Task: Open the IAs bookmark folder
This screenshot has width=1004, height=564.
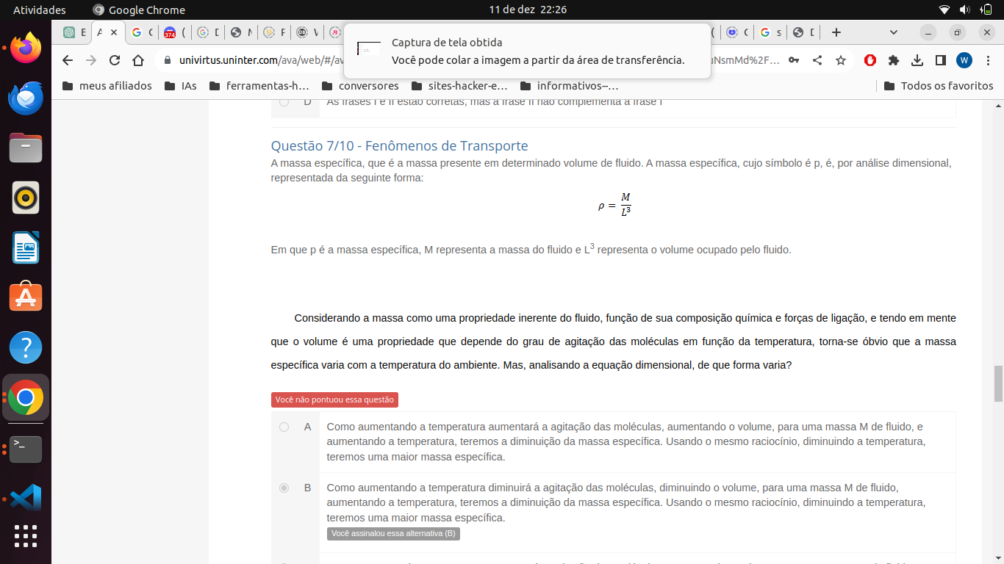Action: coord(181,86)
